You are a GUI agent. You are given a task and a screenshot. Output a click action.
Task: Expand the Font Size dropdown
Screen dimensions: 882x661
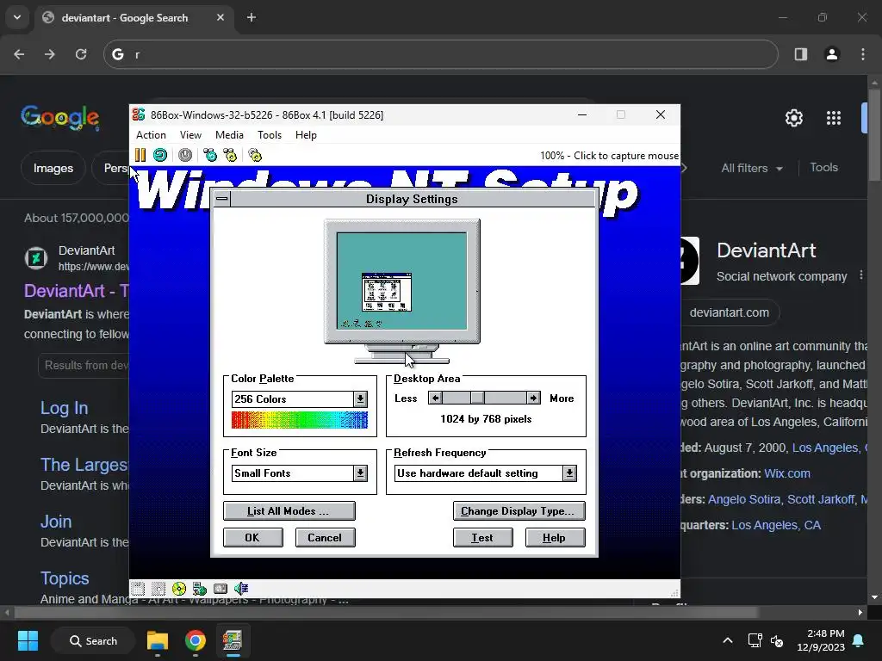click(x=361, y=473)
